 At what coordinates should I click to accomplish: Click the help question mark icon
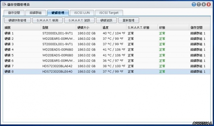coord(194,4)
